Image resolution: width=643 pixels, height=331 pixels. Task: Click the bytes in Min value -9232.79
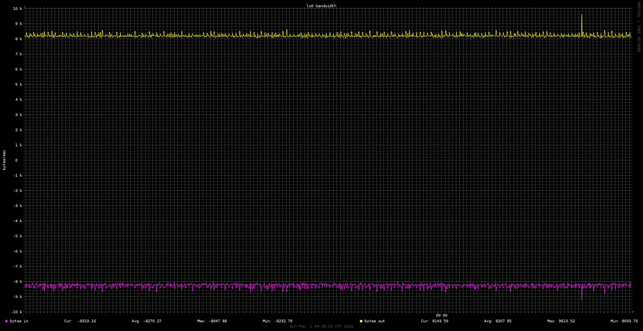[283, 321]
